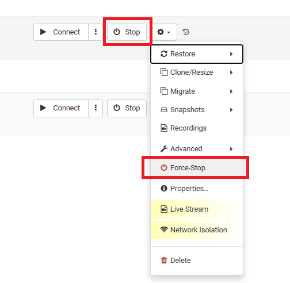Expand the Advanced submenu arrow
Screen dimensions: 290x283
pos(231,149)
